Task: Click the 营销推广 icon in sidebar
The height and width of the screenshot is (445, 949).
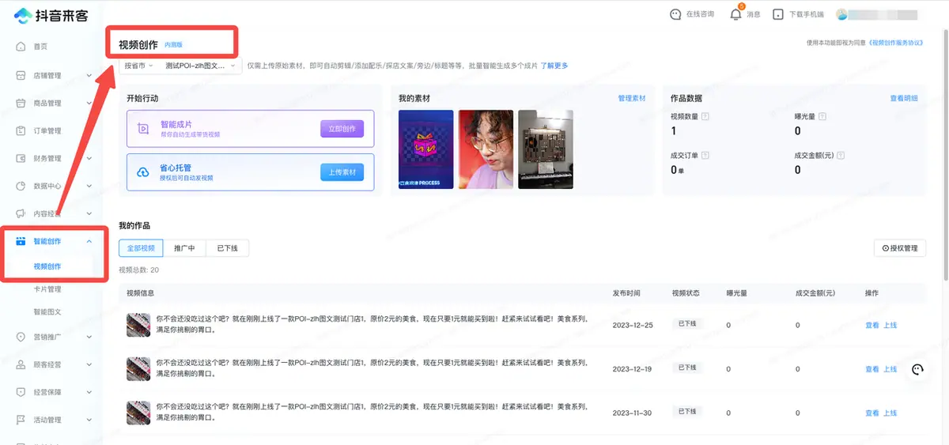Action: point(21,337)
